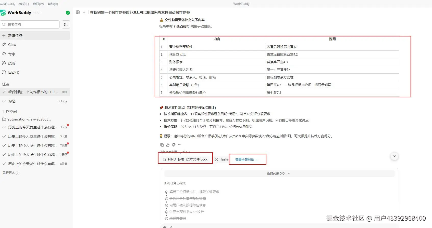
Task: Click the lightbulb icon beside 提示
Action: [x=161, y=136]
